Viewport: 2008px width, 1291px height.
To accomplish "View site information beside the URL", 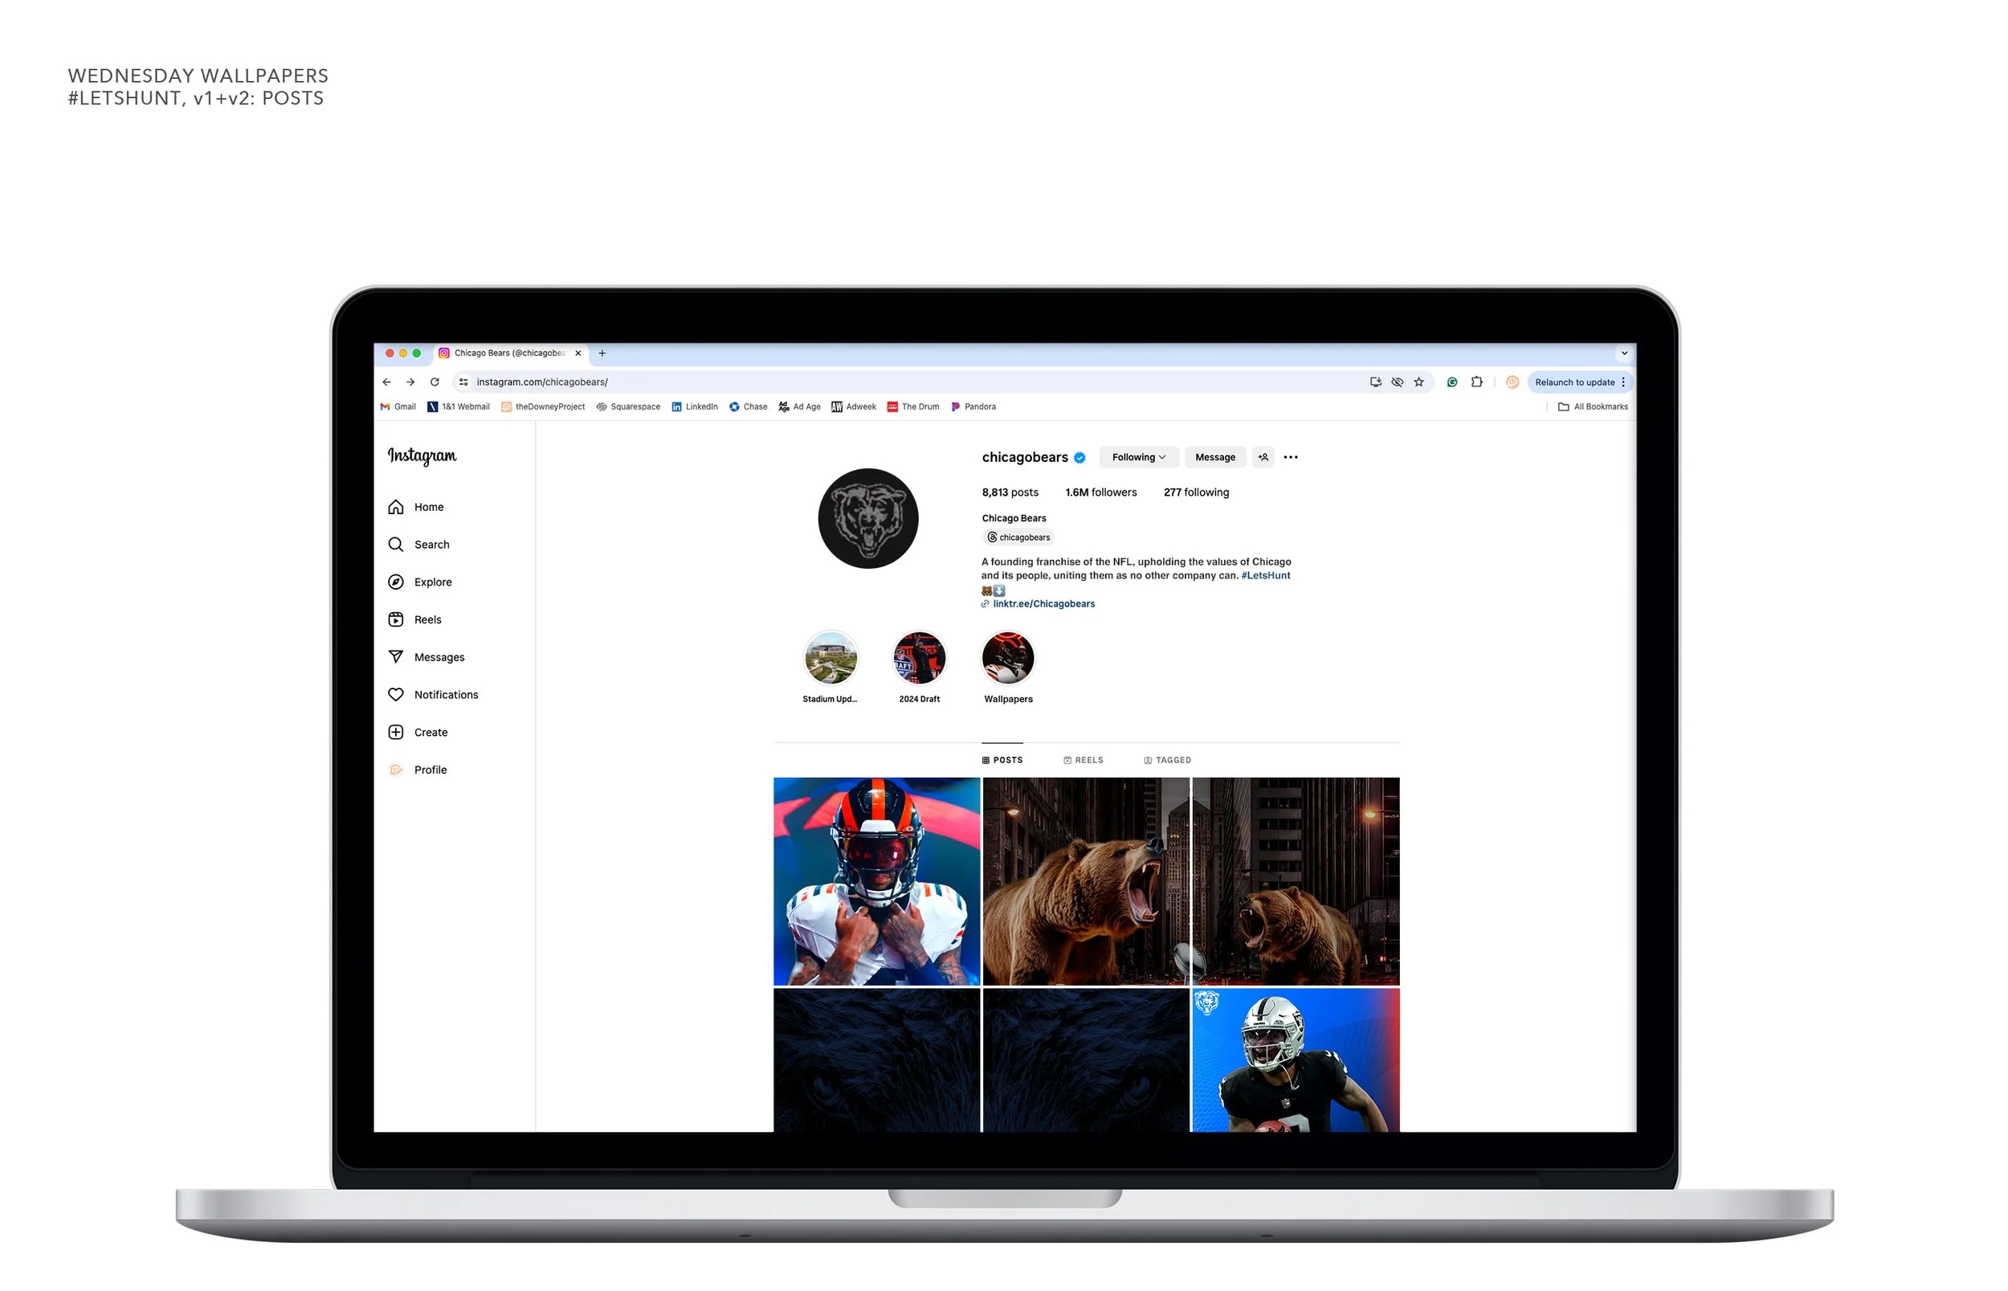I will pos(463,382).
